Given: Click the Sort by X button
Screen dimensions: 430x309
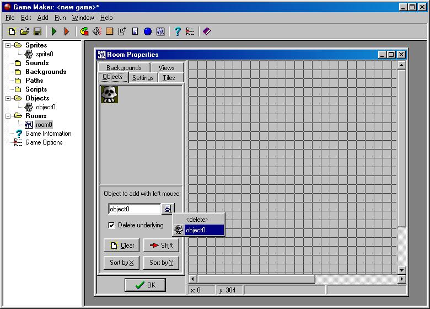Looking at the screenshot, I should 121,263.
